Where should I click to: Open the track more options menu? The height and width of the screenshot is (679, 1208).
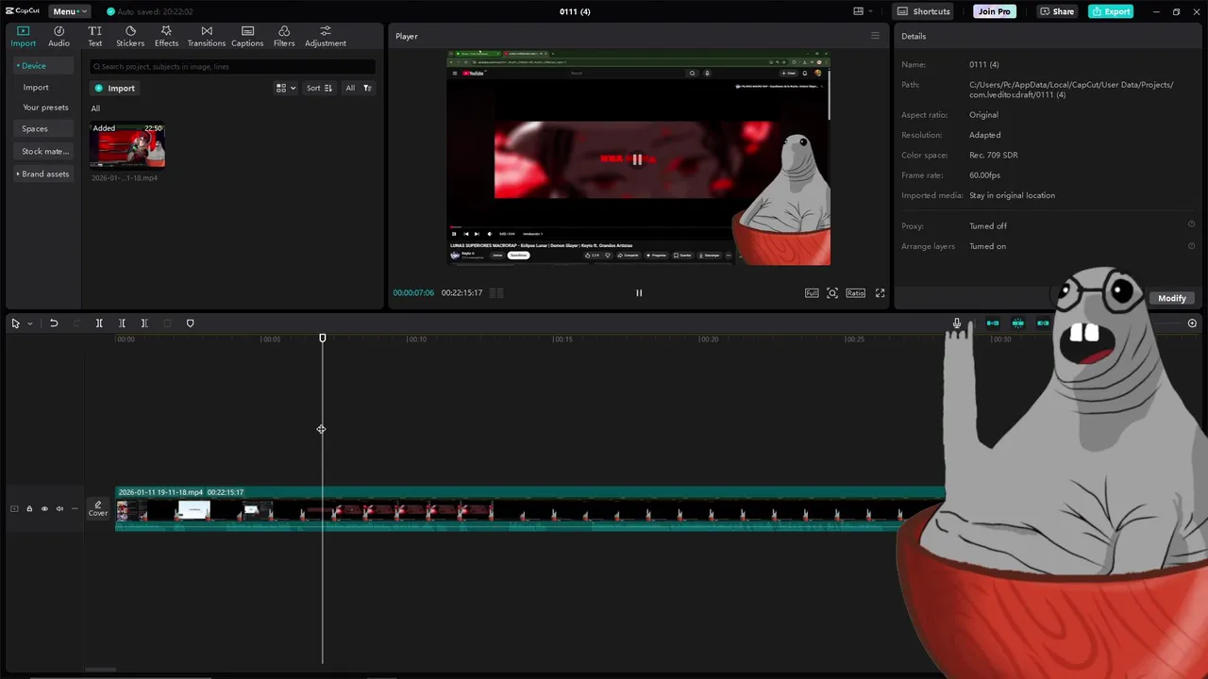click(x=75, y=509)
